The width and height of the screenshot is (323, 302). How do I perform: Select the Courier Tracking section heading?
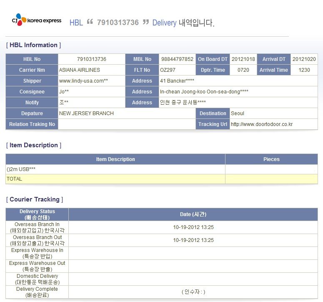pos(35,199)
